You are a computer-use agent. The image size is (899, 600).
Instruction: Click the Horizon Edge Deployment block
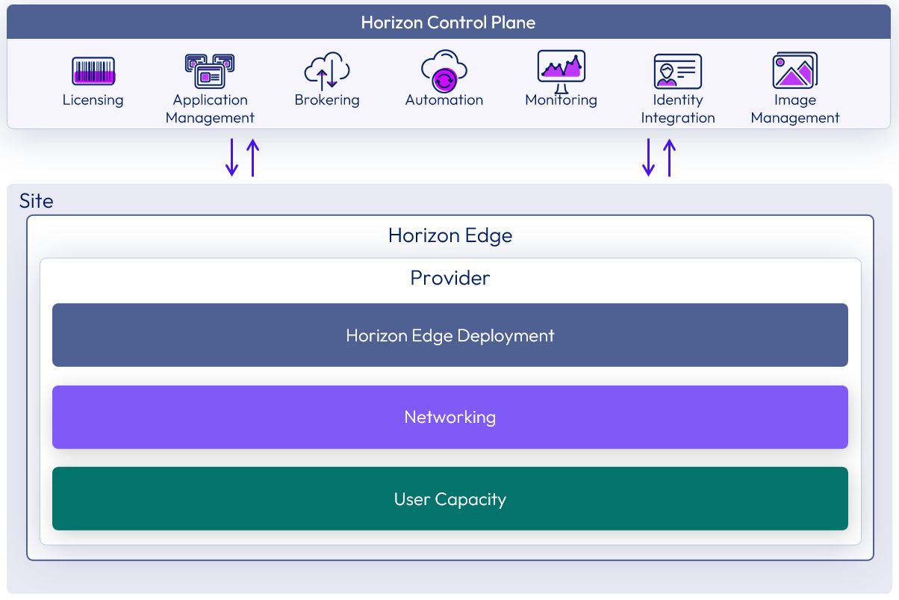[449, 335]
